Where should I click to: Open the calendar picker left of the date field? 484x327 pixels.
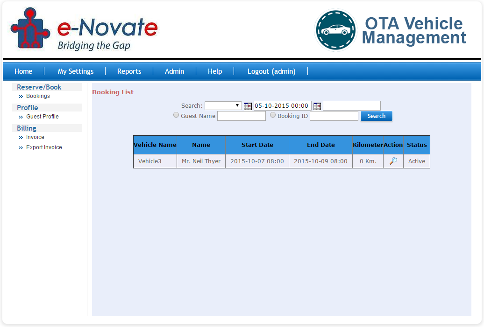click(248, 106)
